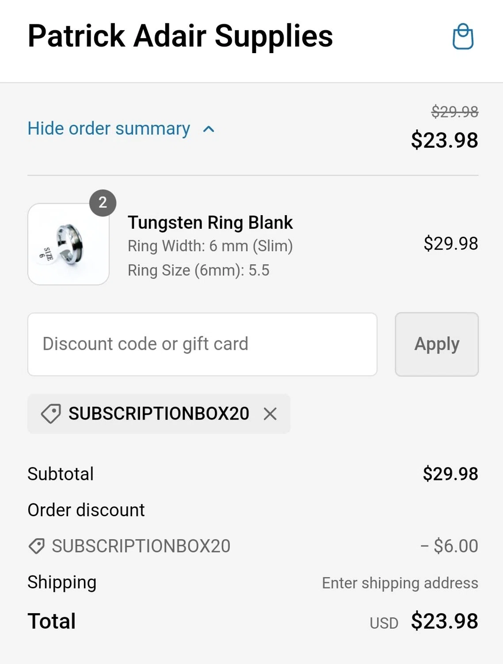Click the tag icon in the discount chip

(x=51, y=414)
